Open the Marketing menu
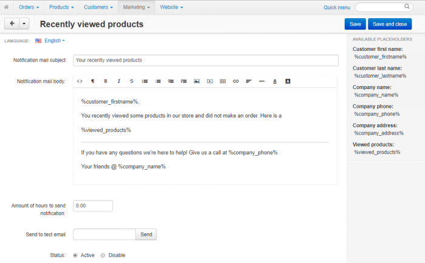The image size is (425, 263). pos(137,7)
